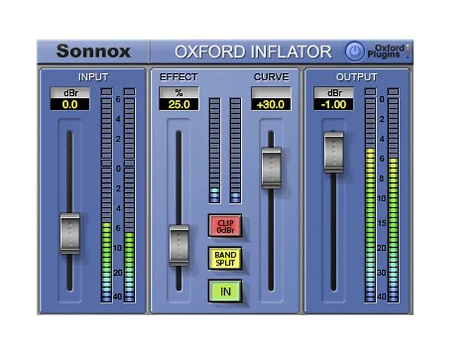Click the effect 25.0 percent value field
Image resolution: width=450 pixels, height=354 pixels.
(179, 105)
